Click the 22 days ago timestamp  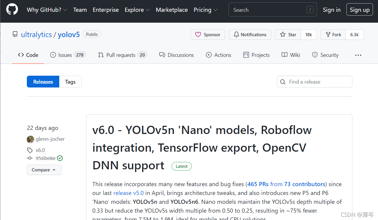pos(42,128)
